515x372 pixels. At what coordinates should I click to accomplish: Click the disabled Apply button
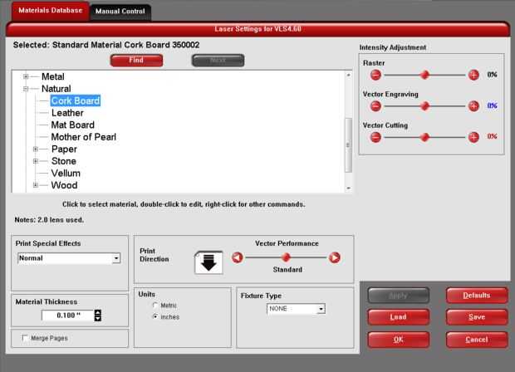[398, 295]
